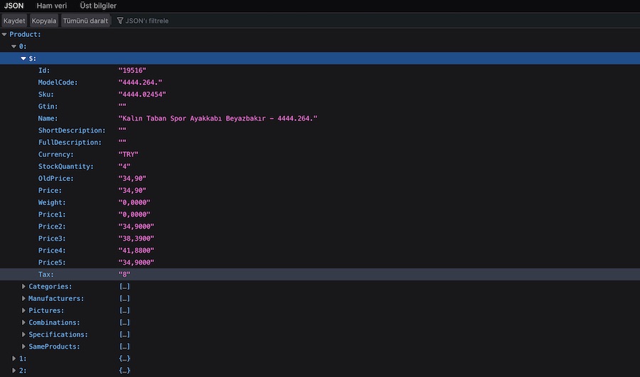The width and height of the screenshot is (640, 377).
Task: Click the filter funnel icon
Action: [x=120, y=21]
